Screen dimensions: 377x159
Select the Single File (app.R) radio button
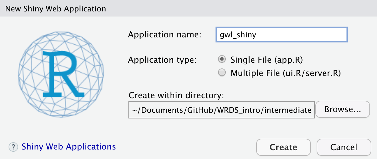point(222,60)
